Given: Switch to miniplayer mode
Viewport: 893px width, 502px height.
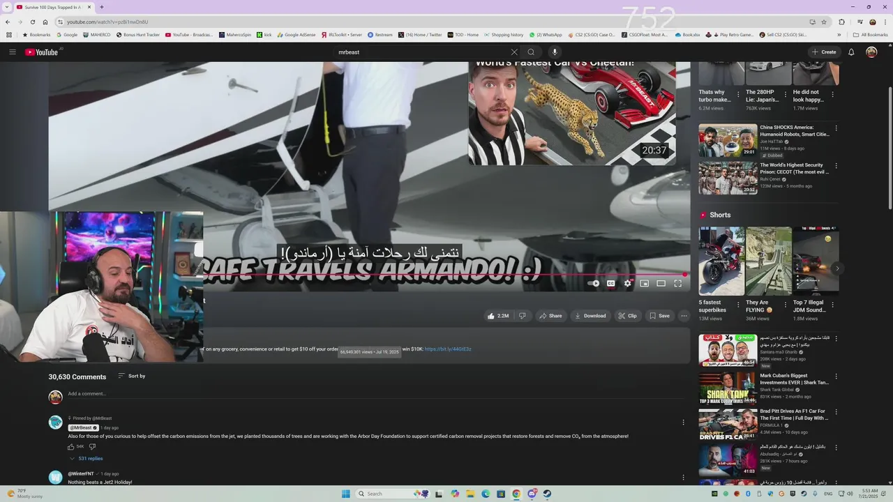Looking at the screenshot, I should 645,284.
